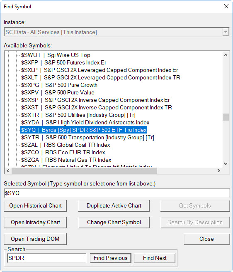233x272 pixels.
Task: Click Duplicate Active Chart button
Action: (114, 206)
